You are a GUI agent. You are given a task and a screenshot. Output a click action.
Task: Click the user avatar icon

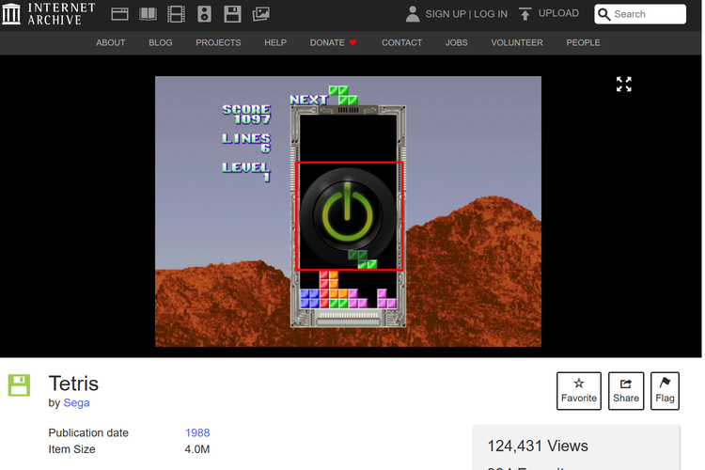[x=413, y=14]
